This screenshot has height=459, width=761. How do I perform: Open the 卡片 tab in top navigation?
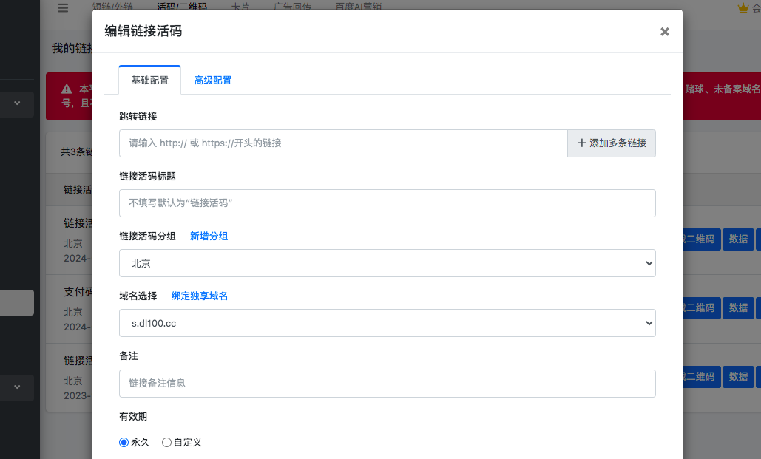click(240, 7)
